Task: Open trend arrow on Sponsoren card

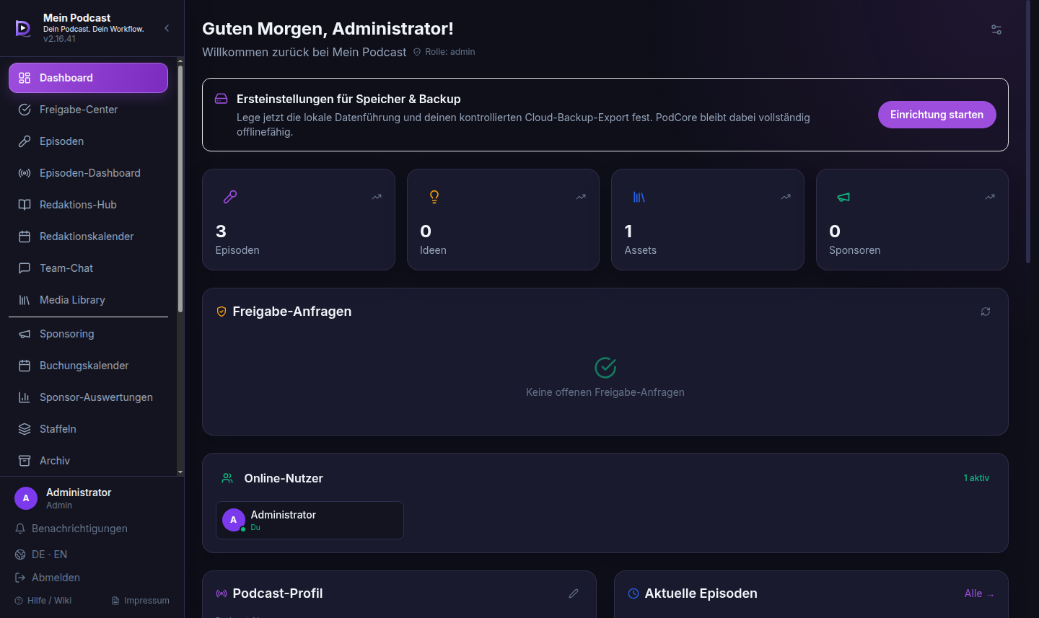Action: point(990,197)
